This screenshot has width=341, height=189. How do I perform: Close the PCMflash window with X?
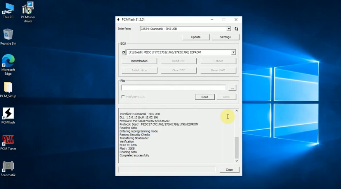click(236, 19)
